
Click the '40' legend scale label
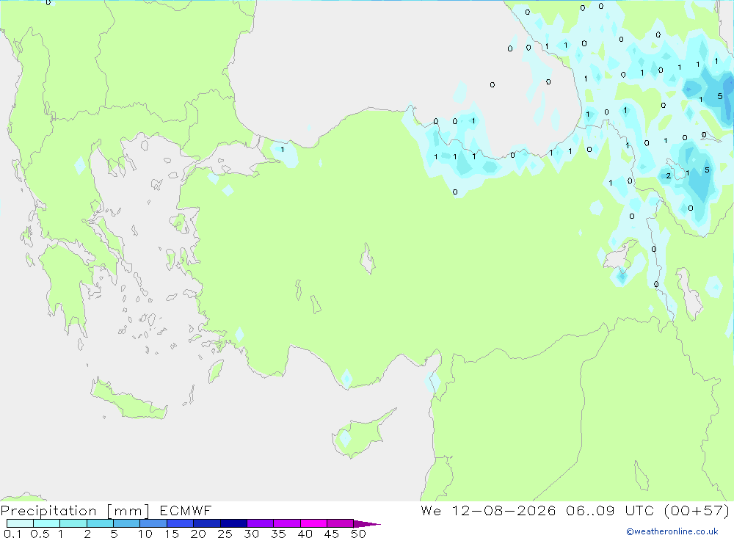click(305, 534)
